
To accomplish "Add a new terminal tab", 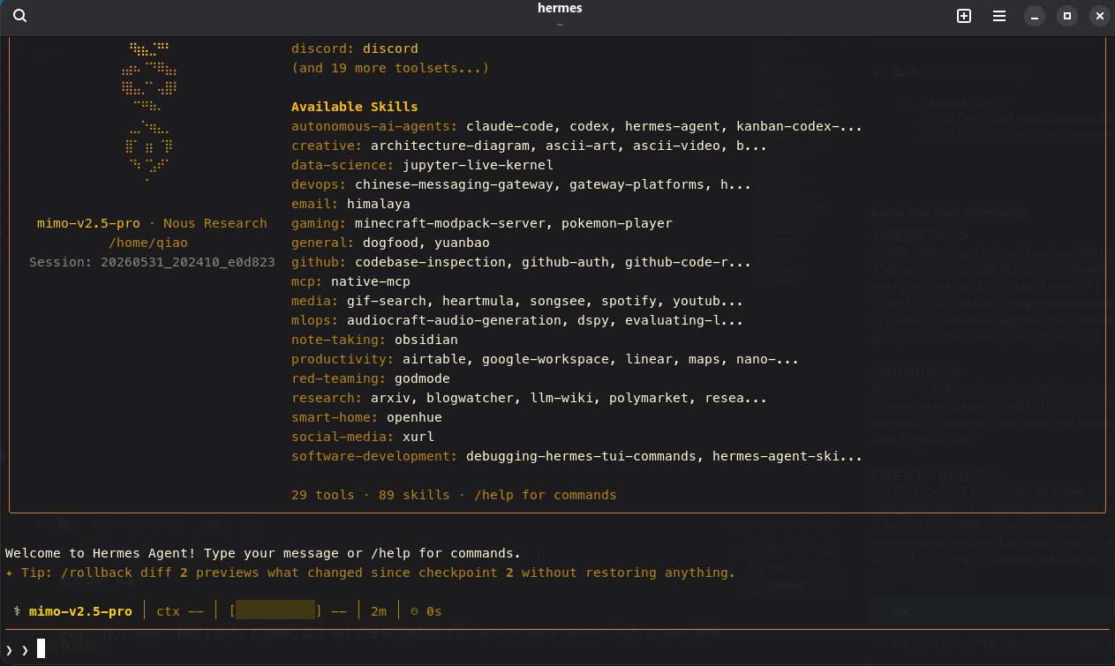I will 964,16.
